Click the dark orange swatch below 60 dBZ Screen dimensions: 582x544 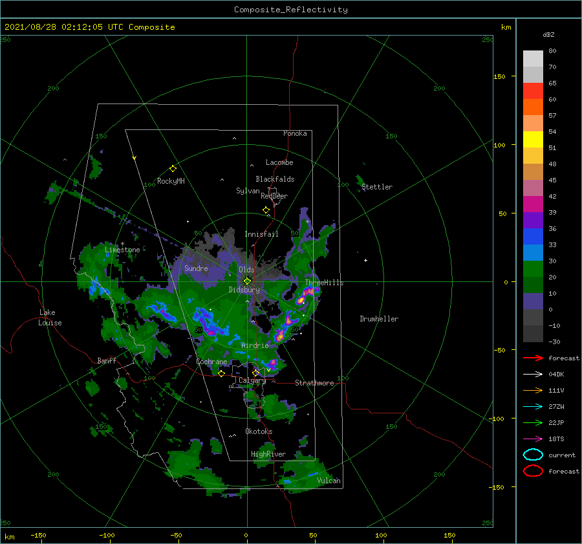[533, 107]
